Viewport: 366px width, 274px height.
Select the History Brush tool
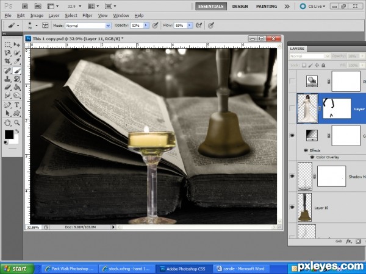pos(16,79)
